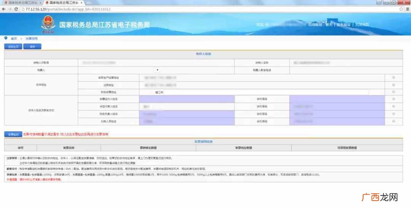Click the 纳税人名称 label cell

click(262, 63)
